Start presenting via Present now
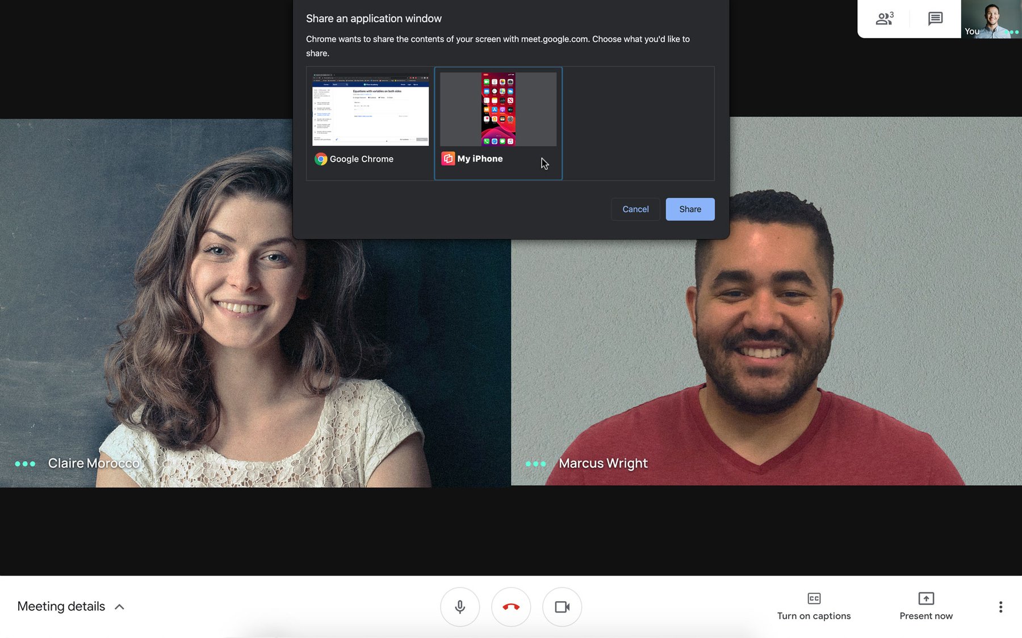Viewport: 1022px width, 638px height. pos(925,606)
